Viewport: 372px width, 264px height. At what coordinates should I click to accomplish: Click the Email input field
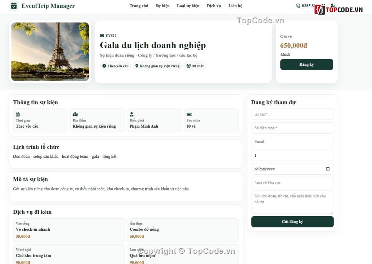(x=292, y=141)
